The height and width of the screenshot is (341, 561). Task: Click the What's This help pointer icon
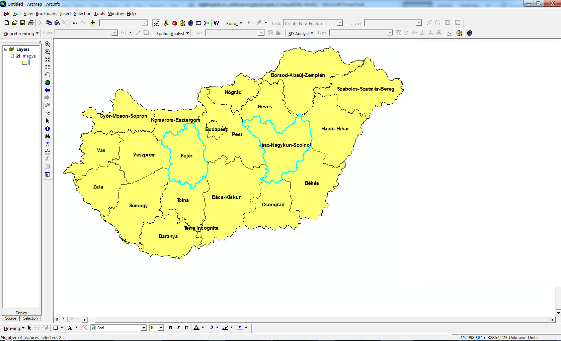pyautogui.click(x=217, y=23)
